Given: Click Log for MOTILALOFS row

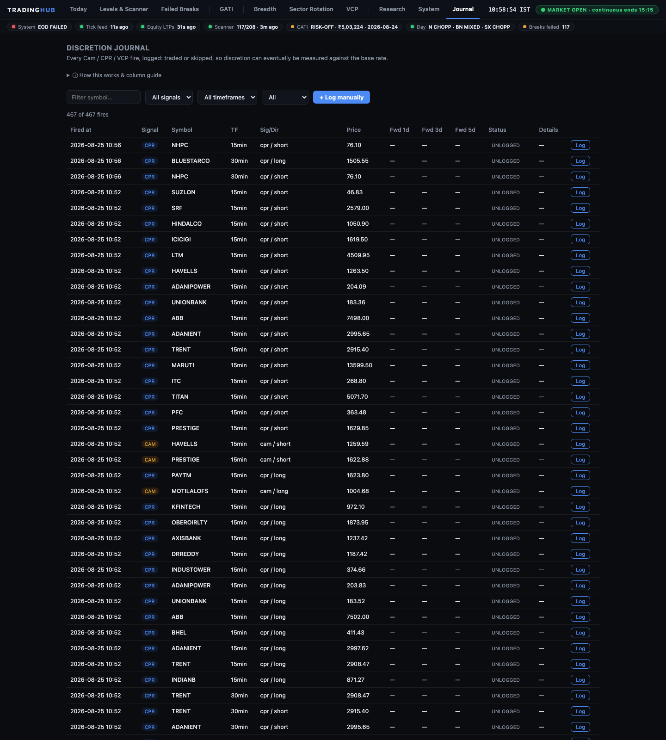Looking at the screenshot, I should click(x=580, y=491).
